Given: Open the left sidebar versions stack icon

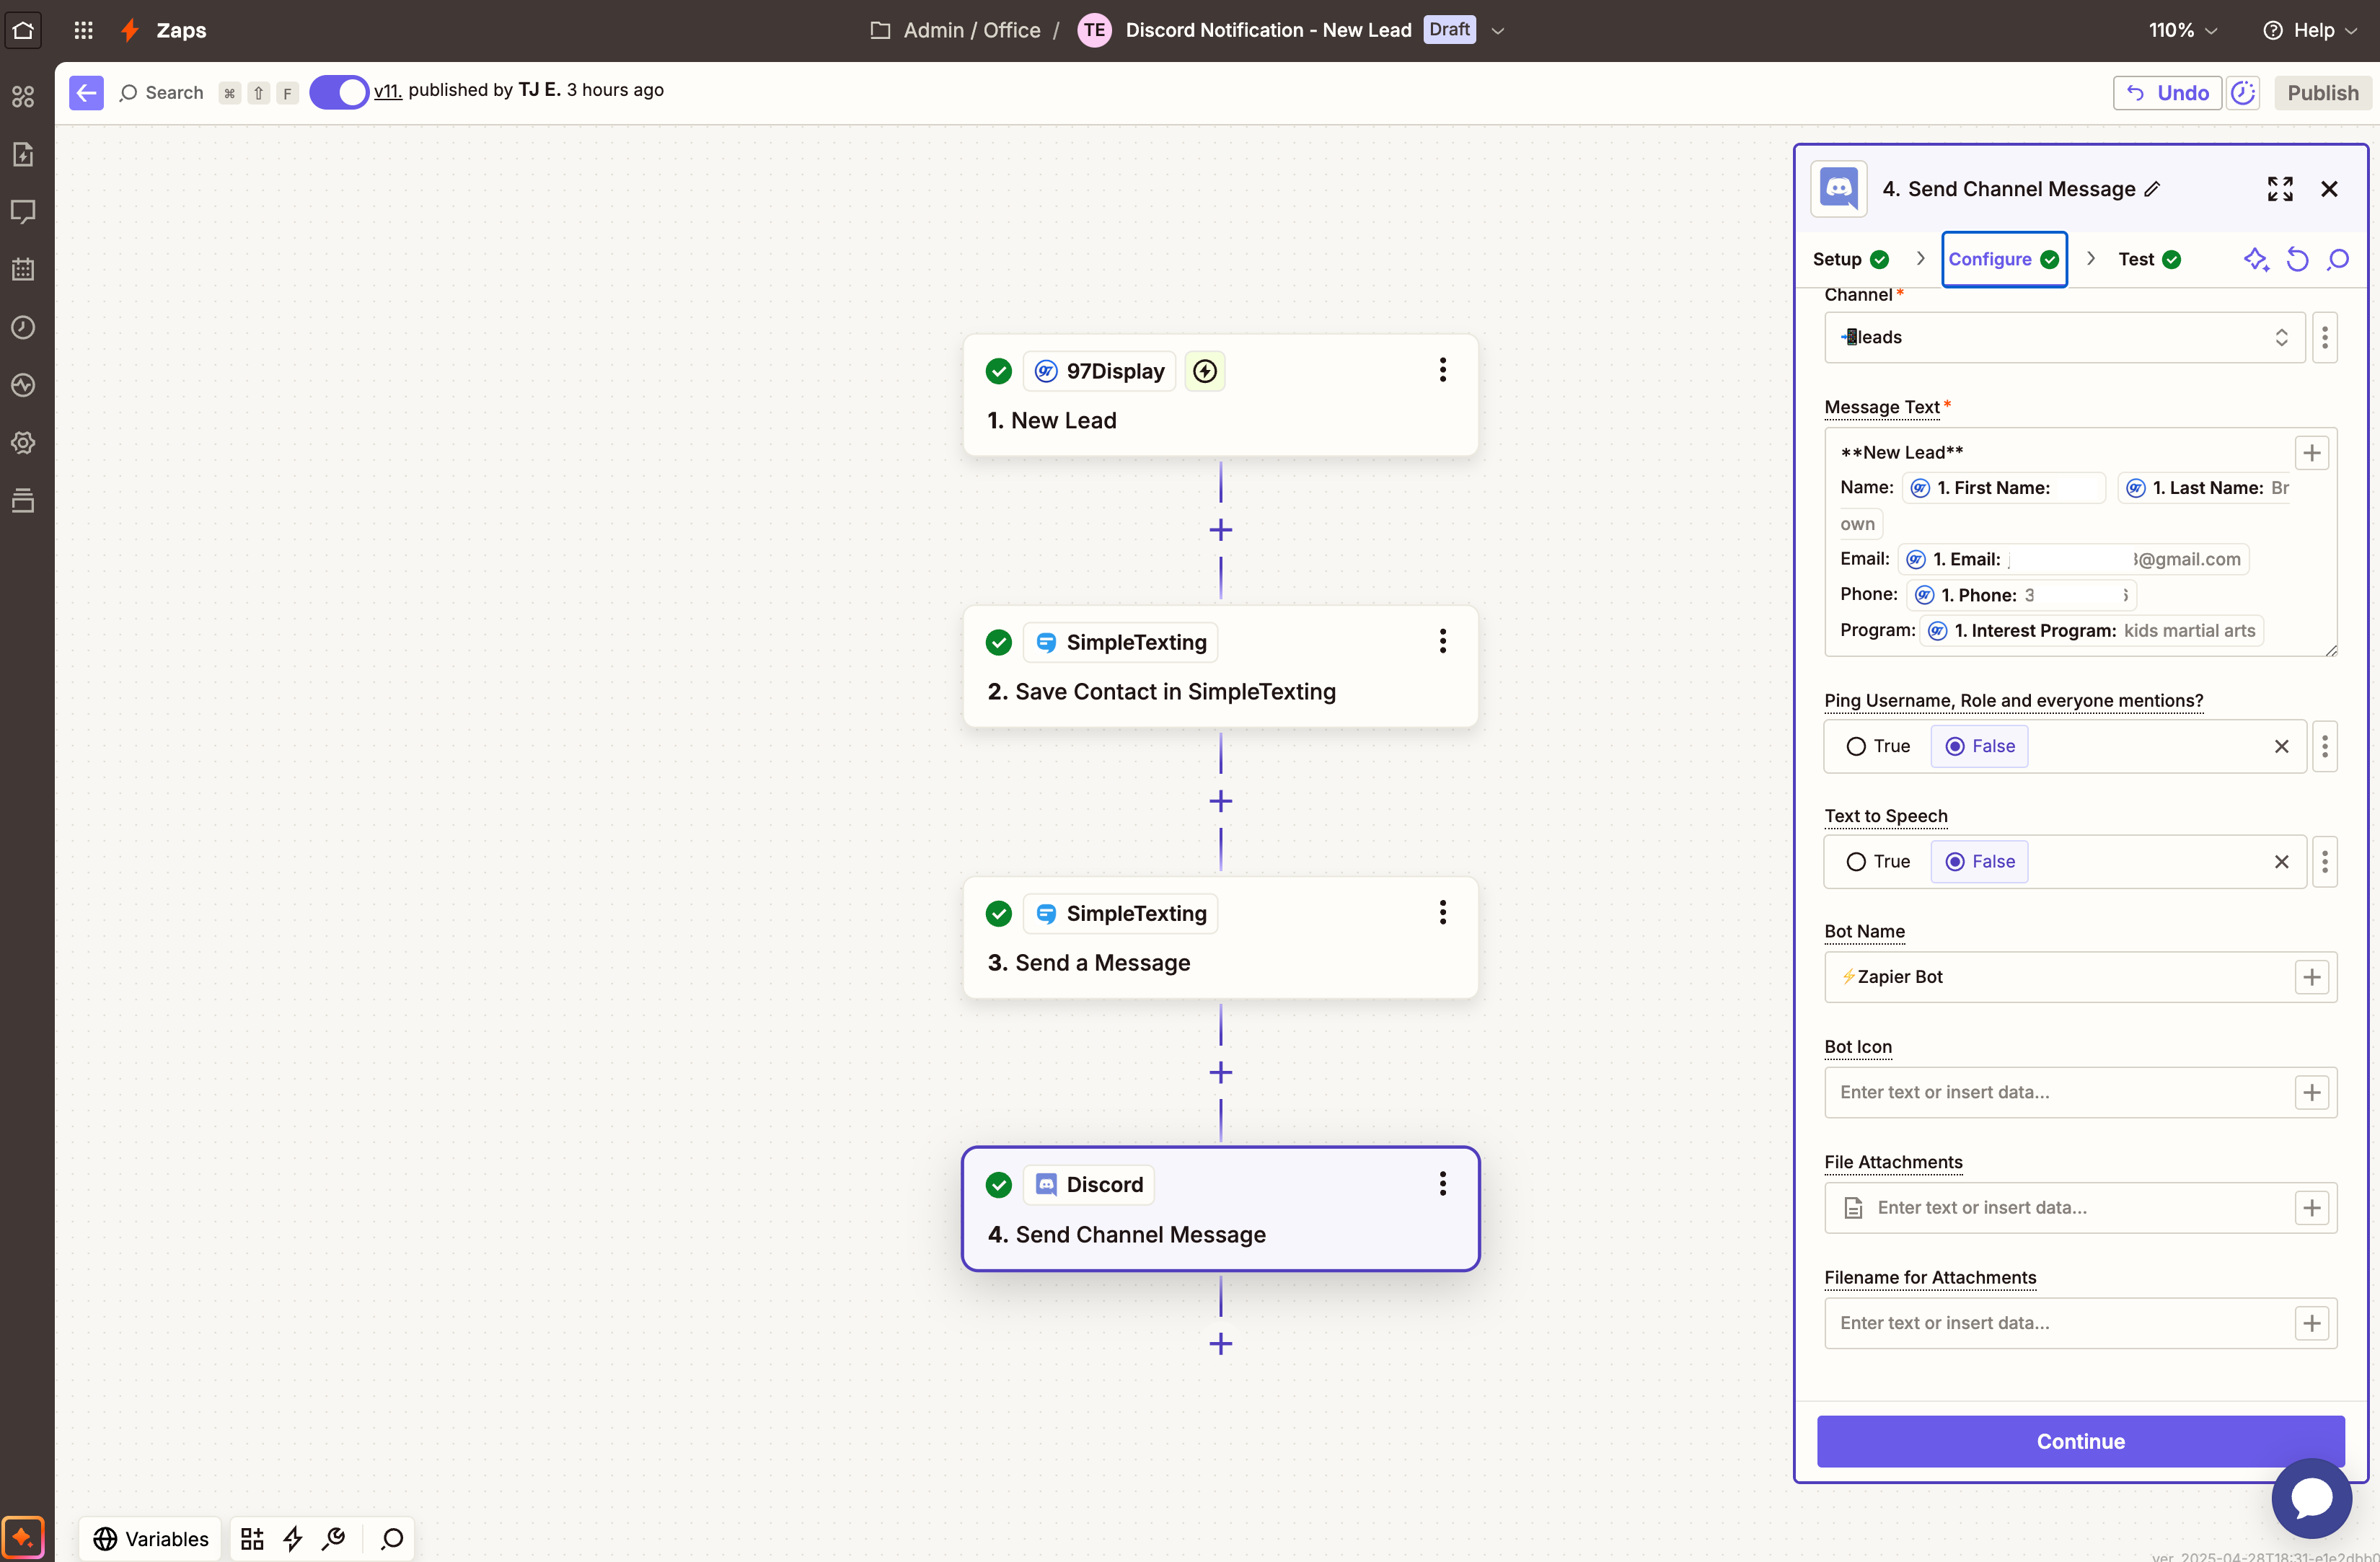Looking at the screenshot, I should (23, 500).
